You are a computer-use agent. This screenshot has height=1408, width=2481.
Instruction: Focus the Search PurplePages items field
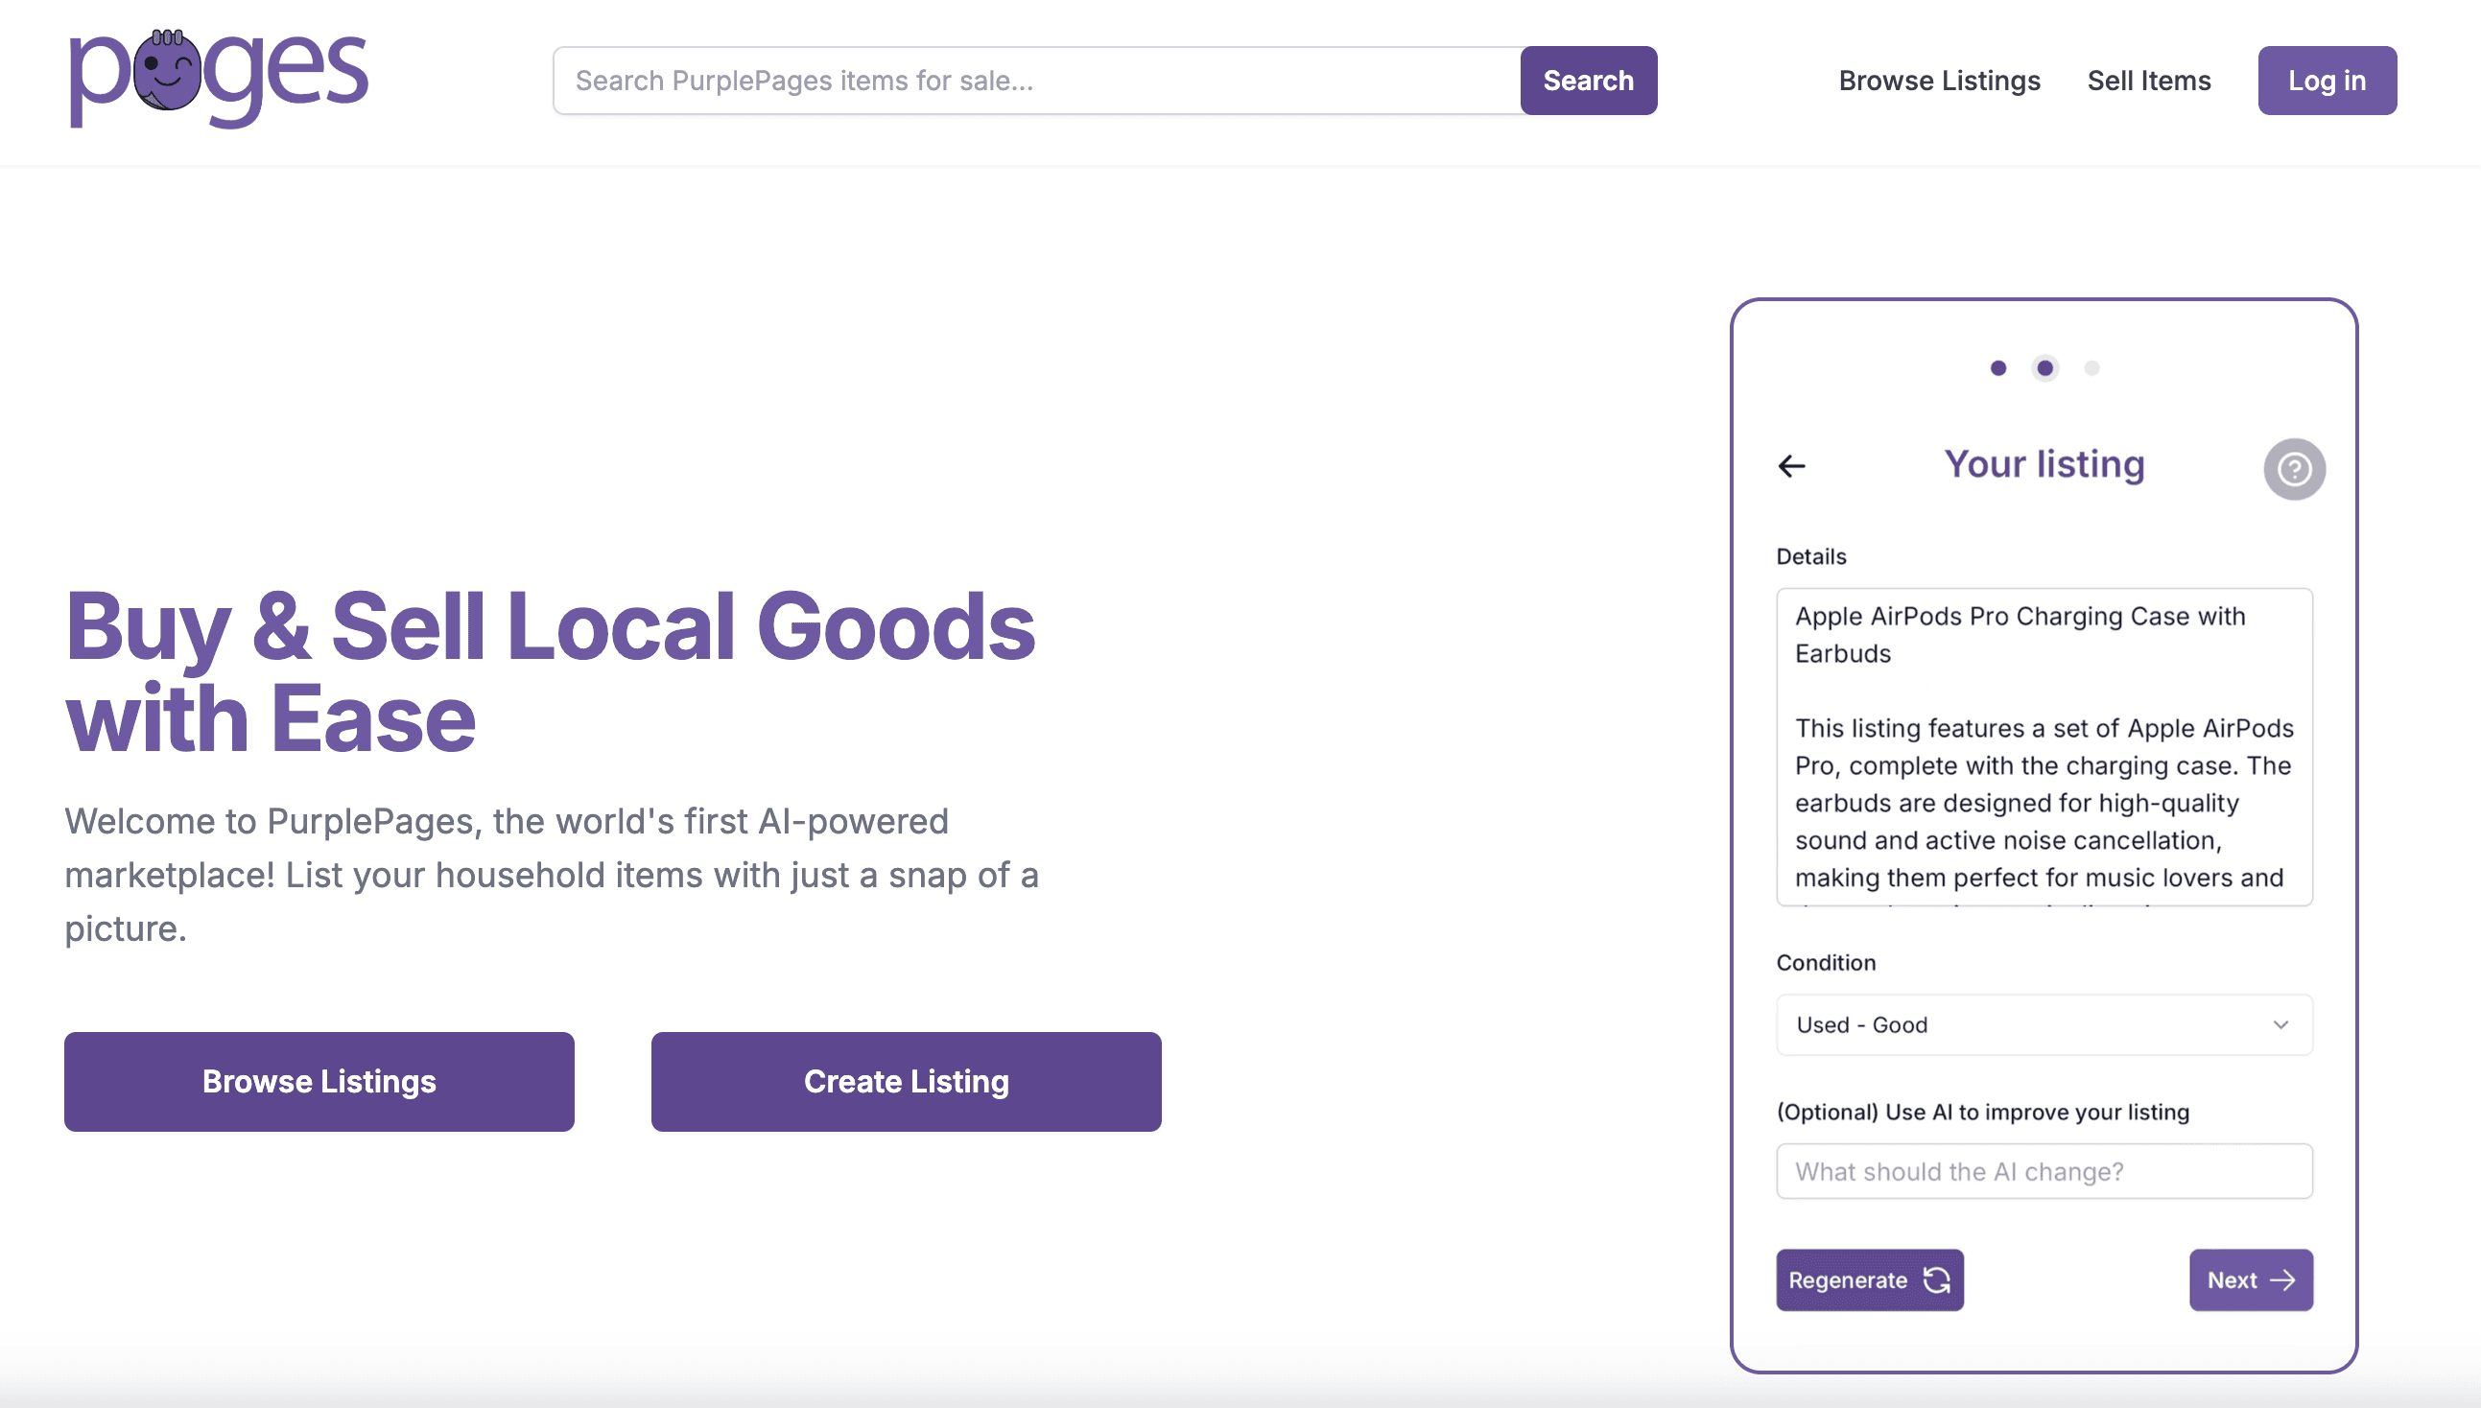(x=1035, y=81)
